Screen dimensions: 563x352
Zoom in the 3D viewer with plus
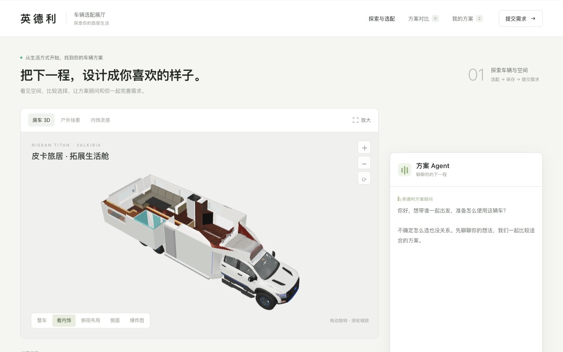click(x=364, y=148)
